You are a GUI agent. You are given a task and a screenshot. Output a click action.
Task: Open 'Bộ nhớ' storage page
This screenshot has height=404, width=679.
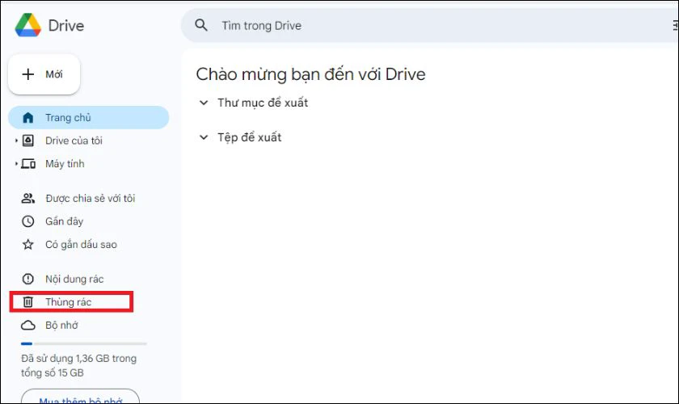tap(61, 325)
